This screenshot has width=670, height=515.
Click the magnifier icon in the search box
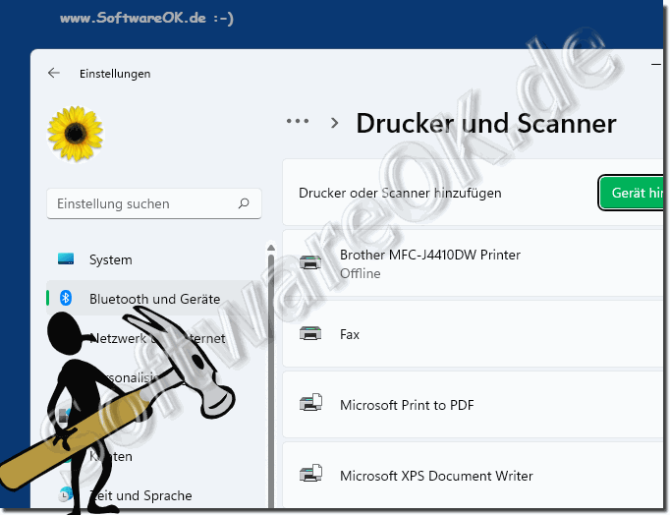(244, 203)
